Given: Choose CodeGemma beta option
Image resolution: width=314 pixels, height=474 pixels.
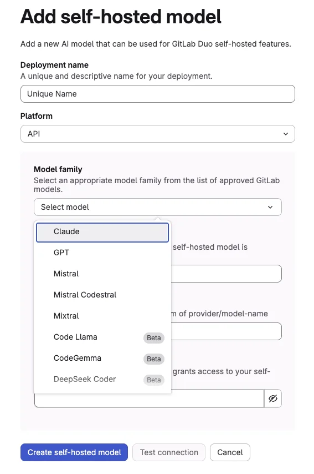Looking at the screenshot, I should click(x=102, y=358).
